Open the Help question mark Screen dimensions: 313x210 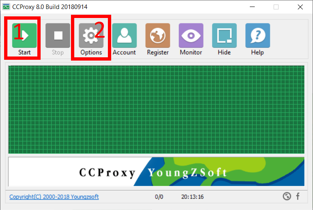pos(258,39)
